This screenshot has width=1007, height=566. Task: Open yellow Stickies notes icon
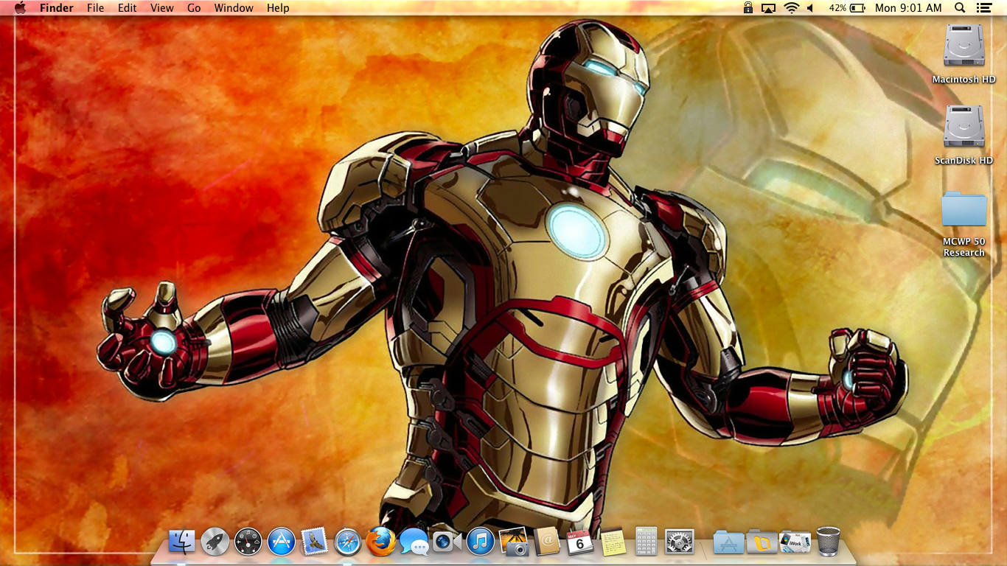pyautogui.click(x=613, y=542)
